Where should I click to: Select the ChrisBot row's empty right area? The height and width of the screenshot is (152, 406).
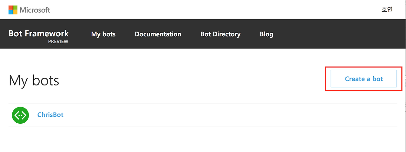point(230,115)
